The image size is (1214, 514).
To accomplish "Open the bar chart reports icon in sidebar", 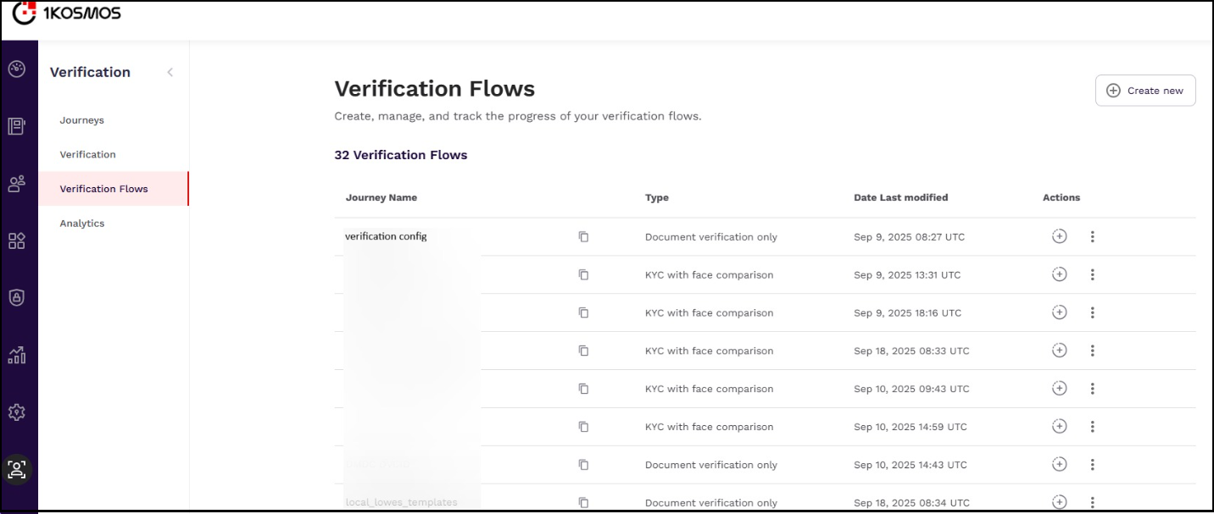I will coord(17,355).
